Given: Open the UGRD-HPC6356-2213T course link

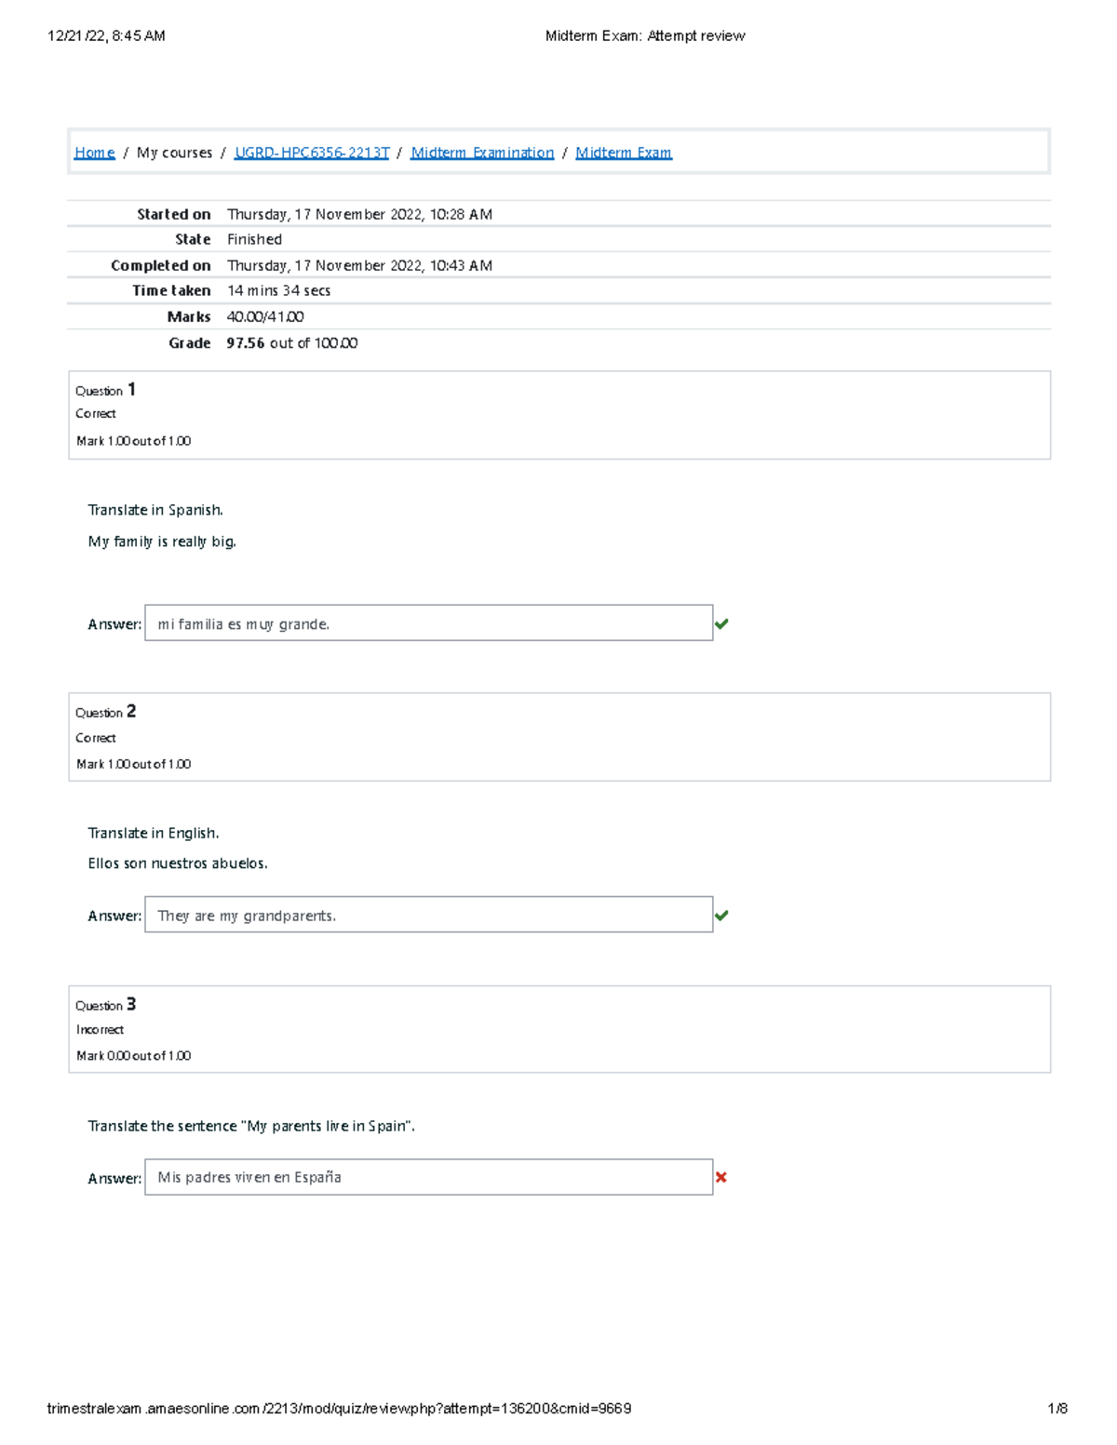Looking at the screenshot, I should pos(312,153).
